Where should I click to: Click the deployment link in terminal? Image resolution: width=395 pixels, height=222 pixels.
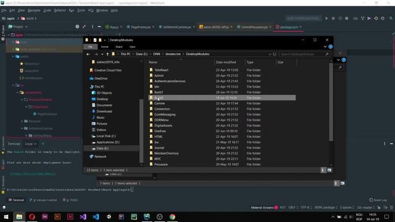33,174
